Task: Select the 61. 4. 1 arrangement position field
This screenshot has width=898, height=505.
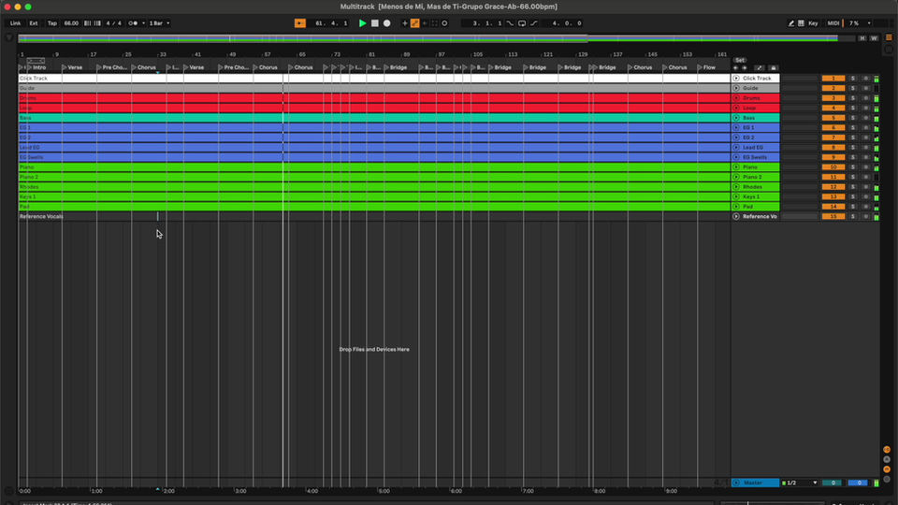Action: coord(331,23)
